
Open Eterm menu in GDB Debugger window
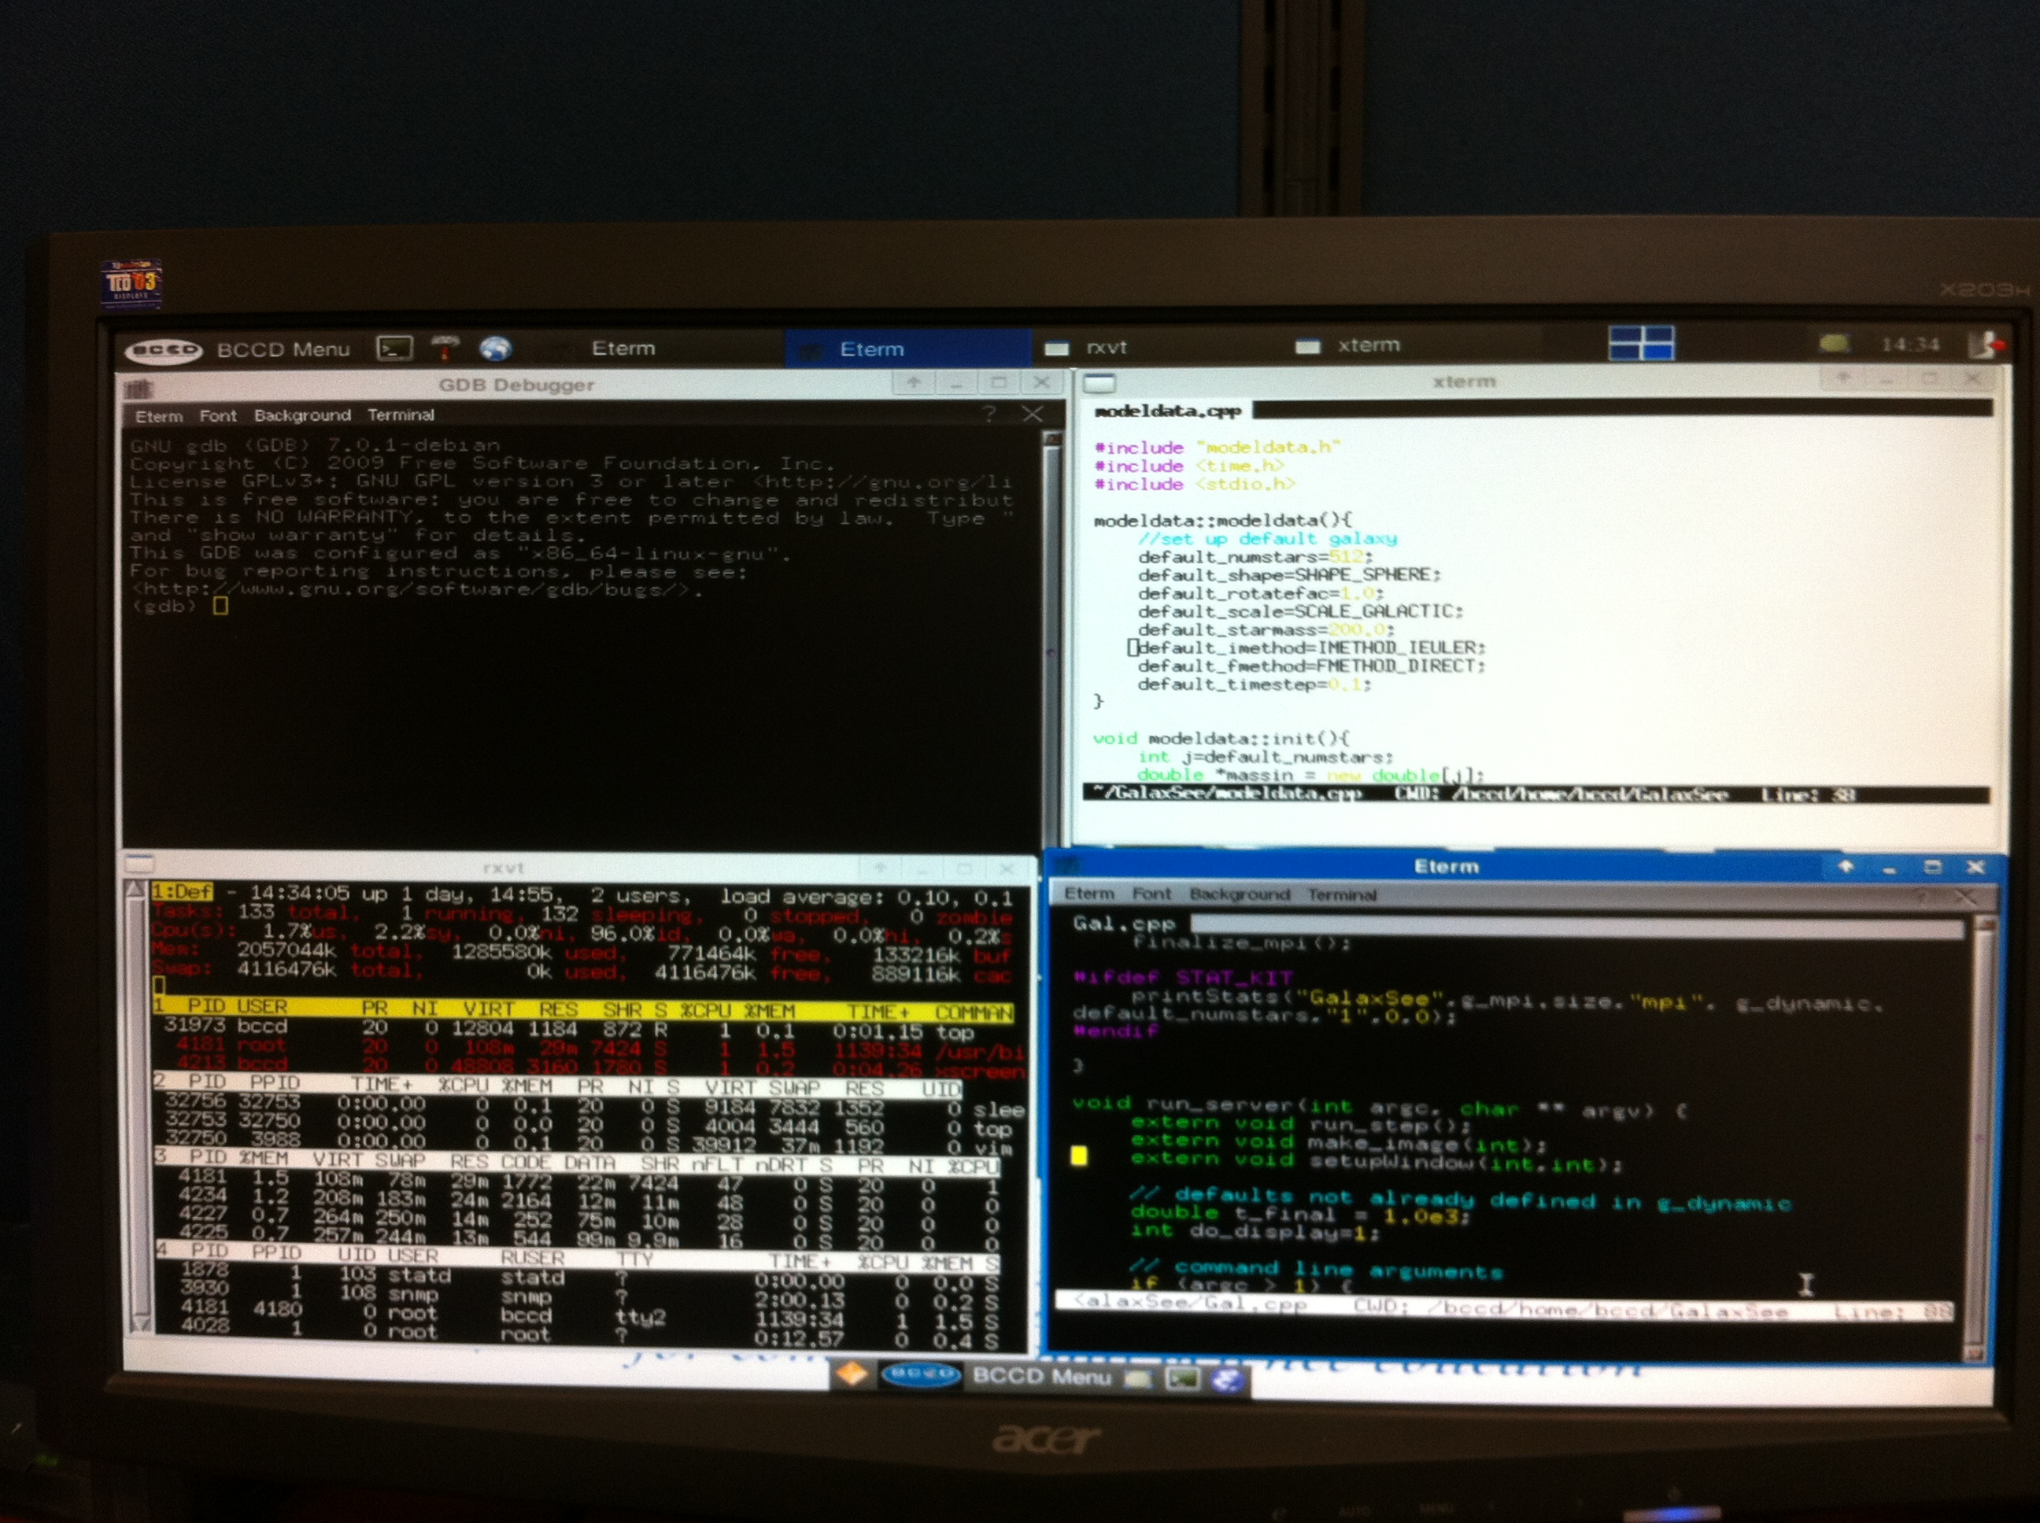(159, 417)
